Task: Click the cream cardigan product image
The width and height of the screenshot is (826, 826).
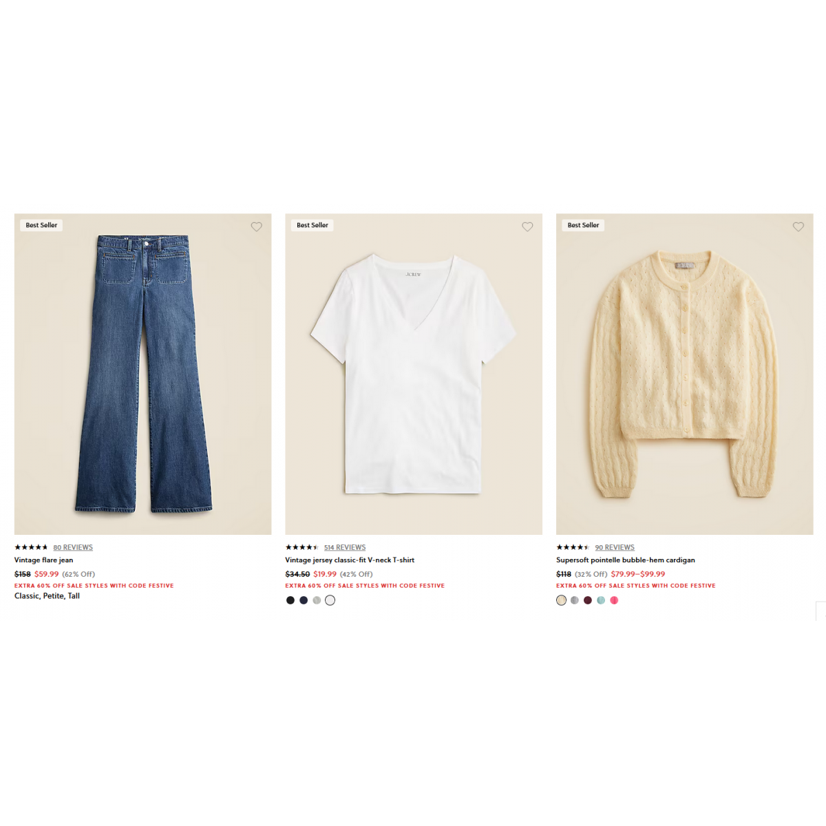Action: [x=685, y=374]
